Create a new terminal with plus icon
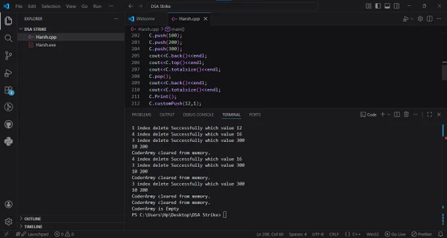The width and height of the screenshot is (447, 238). pos(383,114)
